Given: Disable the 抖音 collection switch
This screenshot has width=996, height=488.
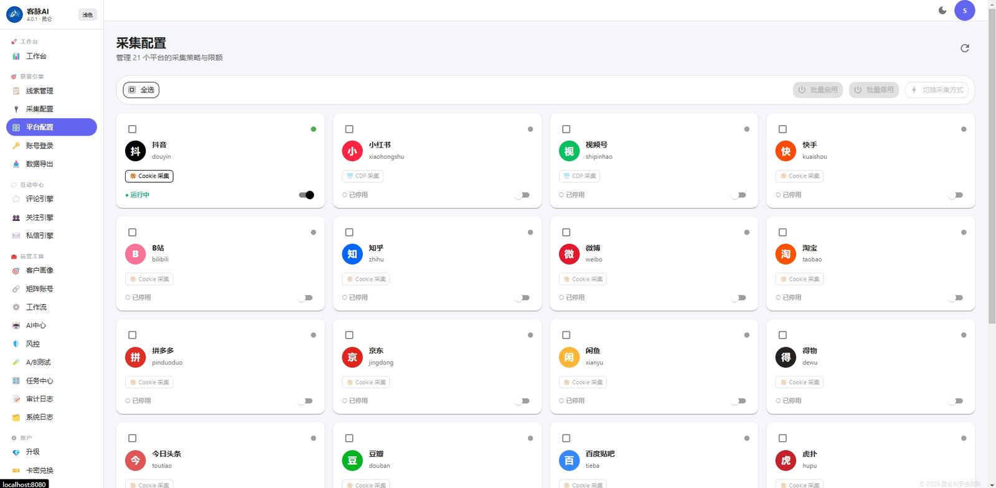Looking at the screenshot, I should click(x=306, y=195).
